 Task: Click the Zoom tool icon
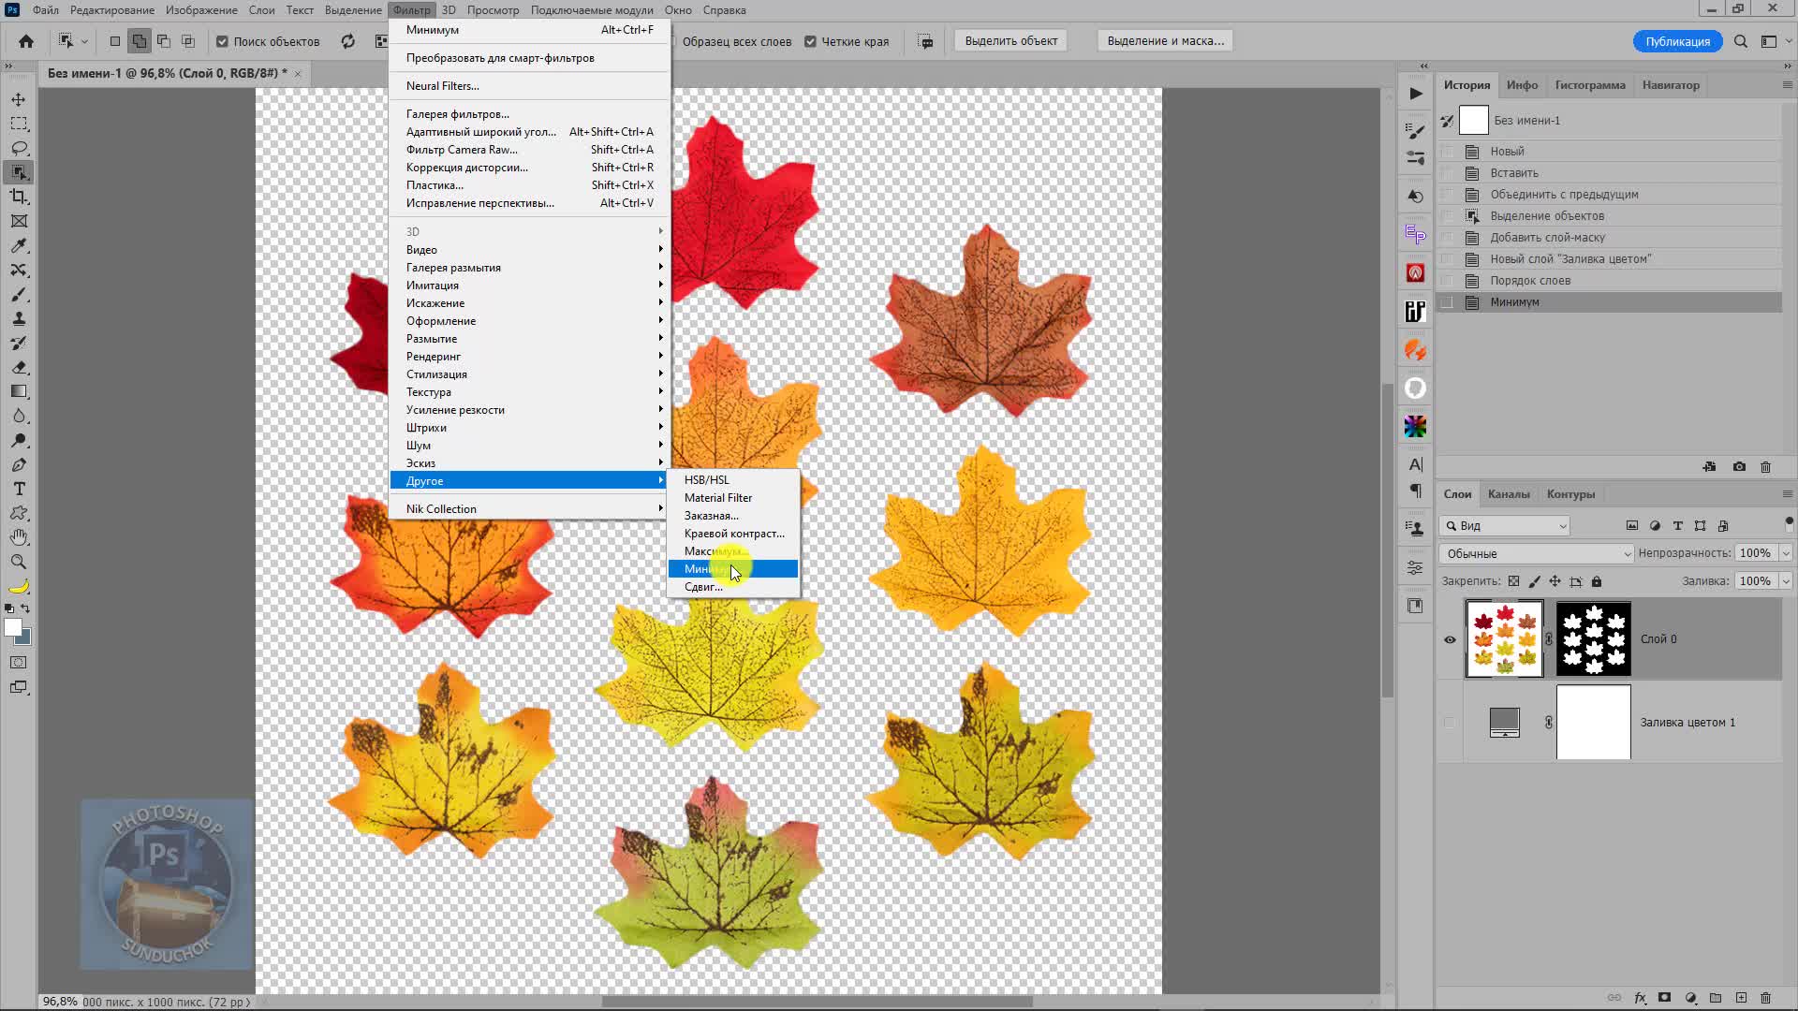(x=19, y=561)
